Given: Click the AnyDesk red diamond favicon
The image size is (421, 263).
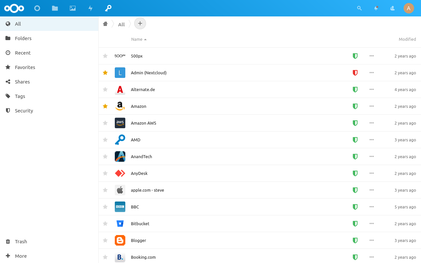Looking at the screenshot, I should pos(120,173).
